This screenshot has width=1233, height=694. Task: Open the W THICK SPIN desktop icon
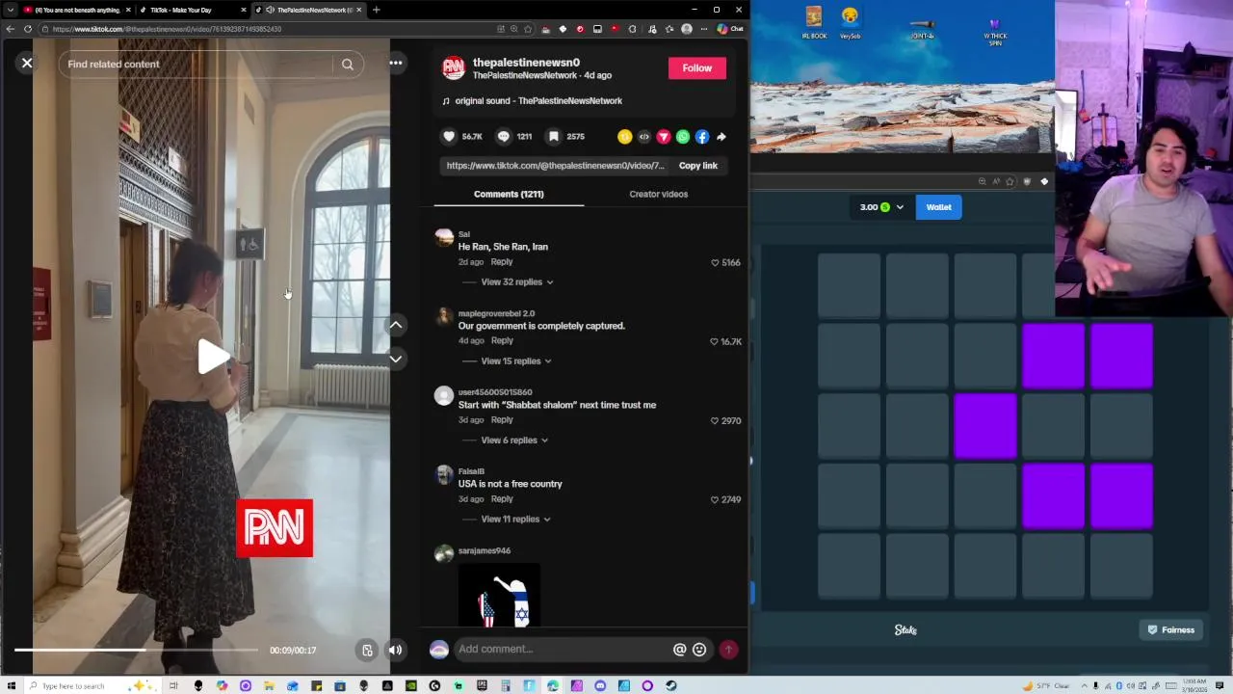tap(995, 29)
